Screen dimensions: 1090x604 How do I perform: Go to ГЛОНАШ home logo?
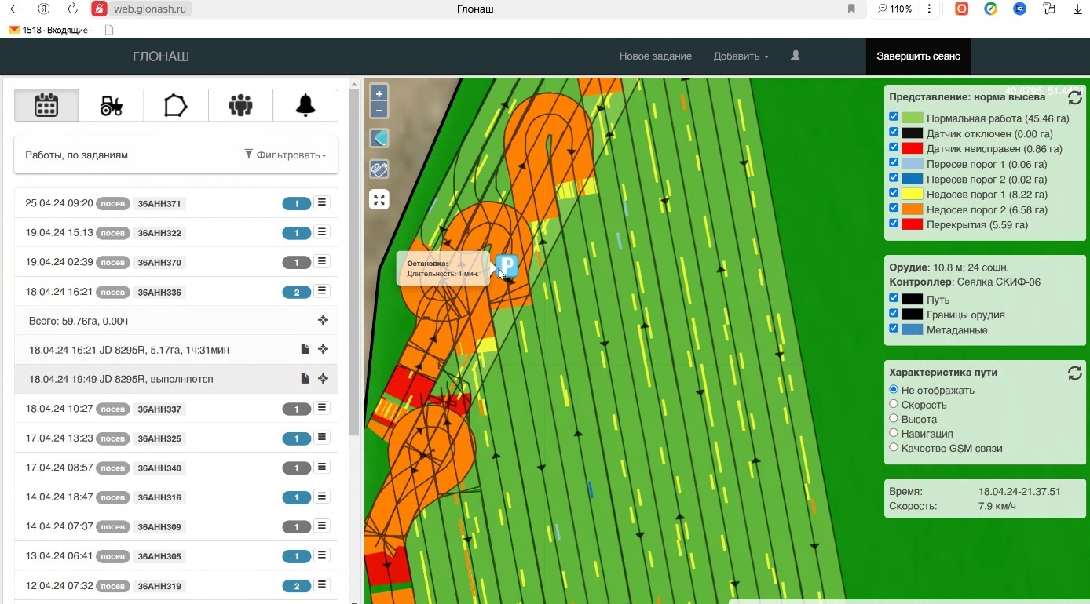[161, 56]
